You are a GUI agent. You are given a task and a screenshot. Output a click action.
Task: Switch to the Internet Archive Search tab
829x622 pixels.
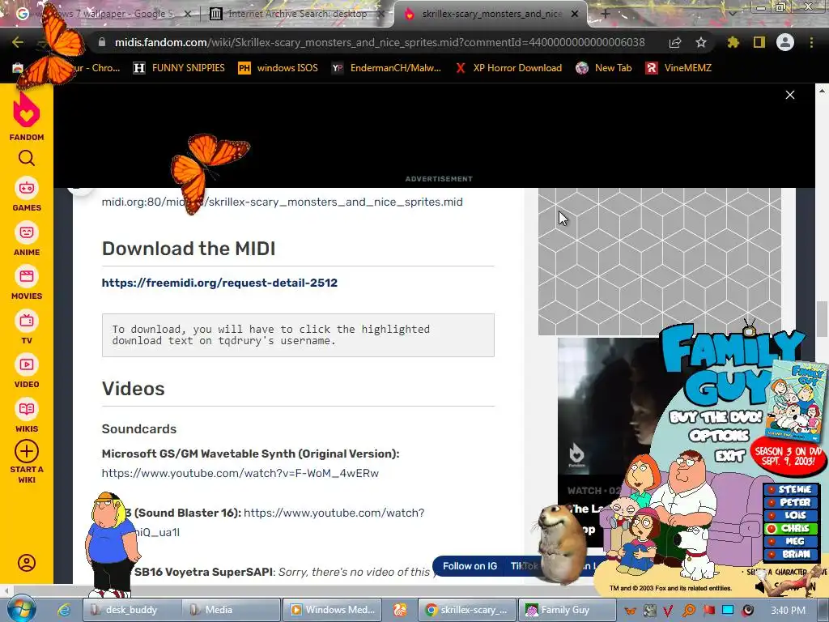coord(297,14)
